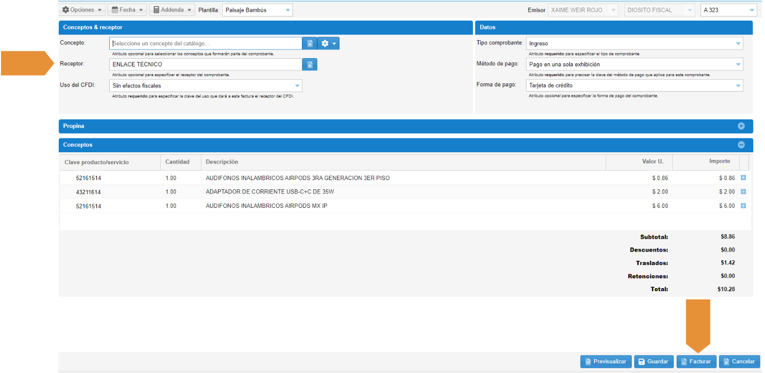Click the add receptor icon beside Receptor field
Screen dimensions: 765x373
click(x=310, y=64)
